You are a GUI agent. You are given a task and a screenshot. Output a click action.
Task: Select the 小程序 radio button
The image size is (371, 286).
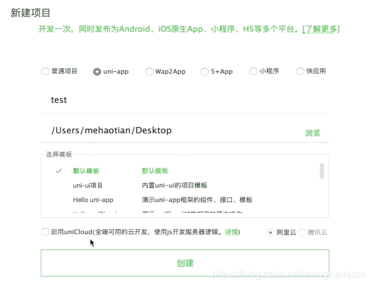(253, 71)
